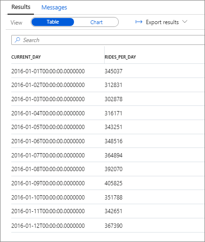Viewport: 205px width, 242px height.
Task: Select cell 2016-01-10T00:00:00.0000000
Action: [48, 198]
